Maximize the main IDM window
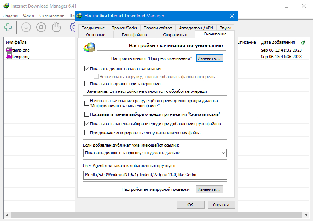Screen dimensions: 313x221 (x=287, y=6)
